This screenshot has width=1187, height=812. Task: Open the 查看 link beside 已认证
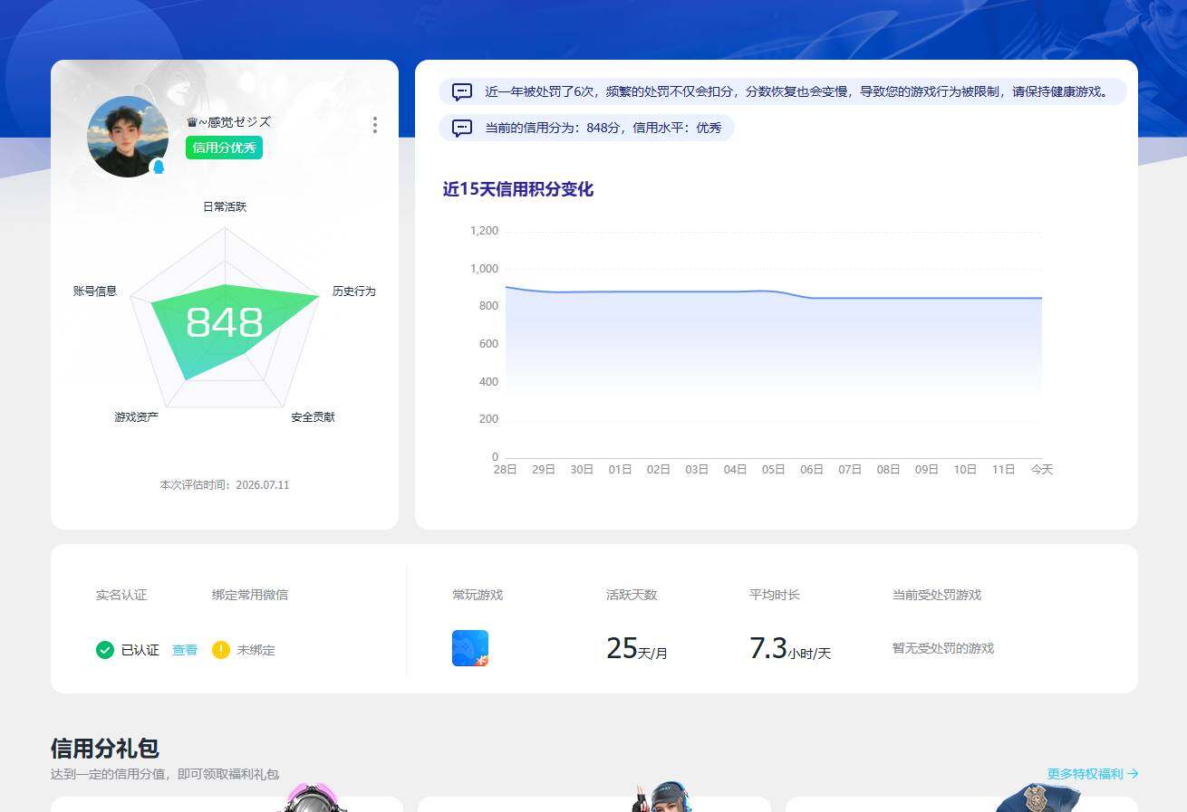[185, 650]
